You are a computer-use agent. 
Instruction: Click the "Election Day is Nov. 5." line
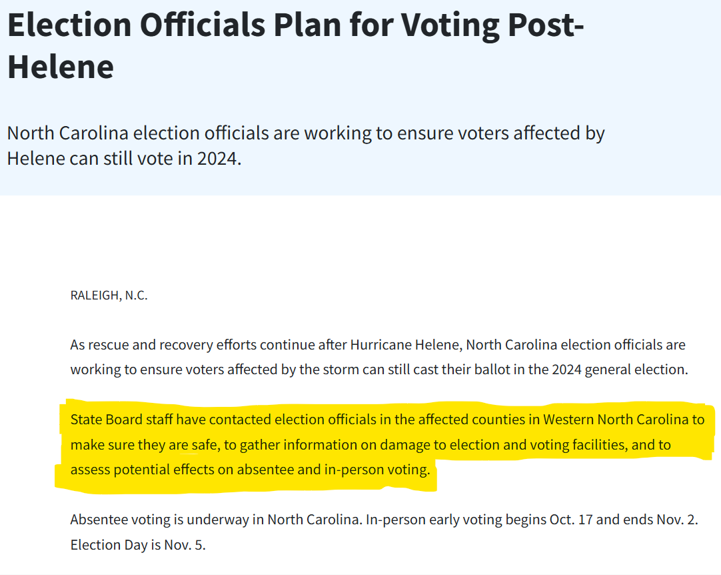coord(138,544)
